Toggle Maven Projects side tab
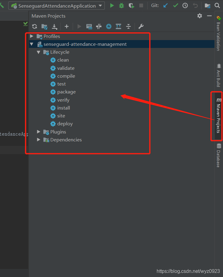Screen dimensions: 223x277 (218, 116)
